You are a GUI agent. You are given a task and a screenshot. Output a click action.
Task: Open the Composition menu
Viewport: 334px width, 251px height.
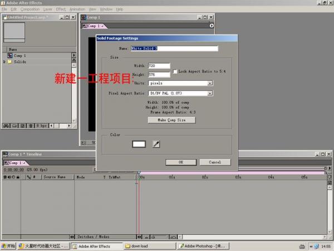[30, 9]
